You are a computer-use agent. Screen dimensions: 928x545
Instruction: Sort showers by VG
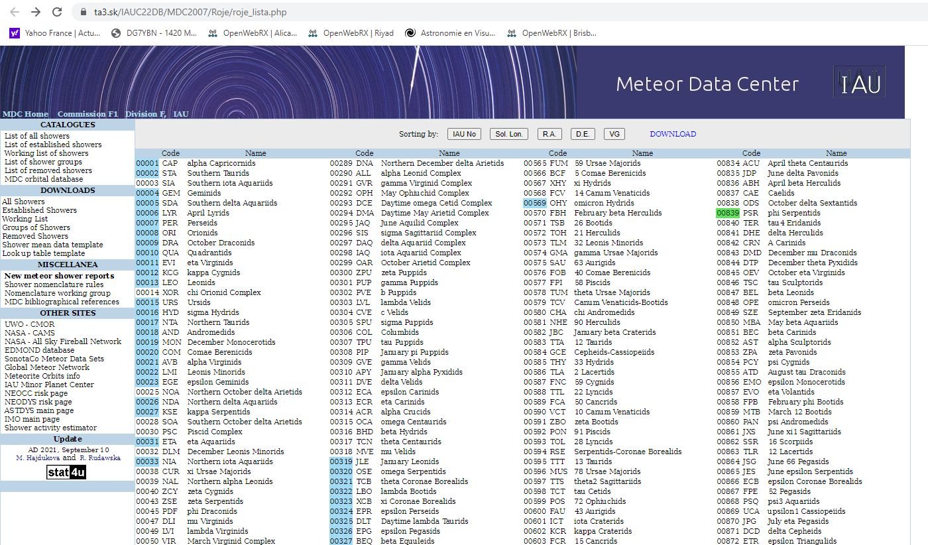pos(614,134)
